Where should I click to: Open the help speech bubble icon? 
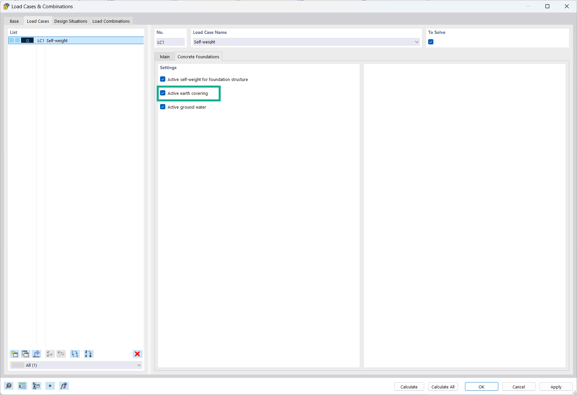click(9, 386)
